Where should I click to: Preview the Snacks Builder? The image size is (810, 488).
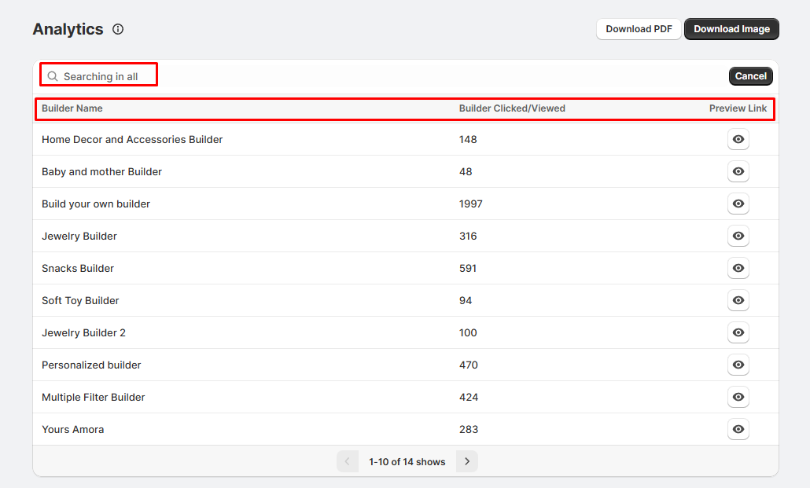(x=738, y=269)
